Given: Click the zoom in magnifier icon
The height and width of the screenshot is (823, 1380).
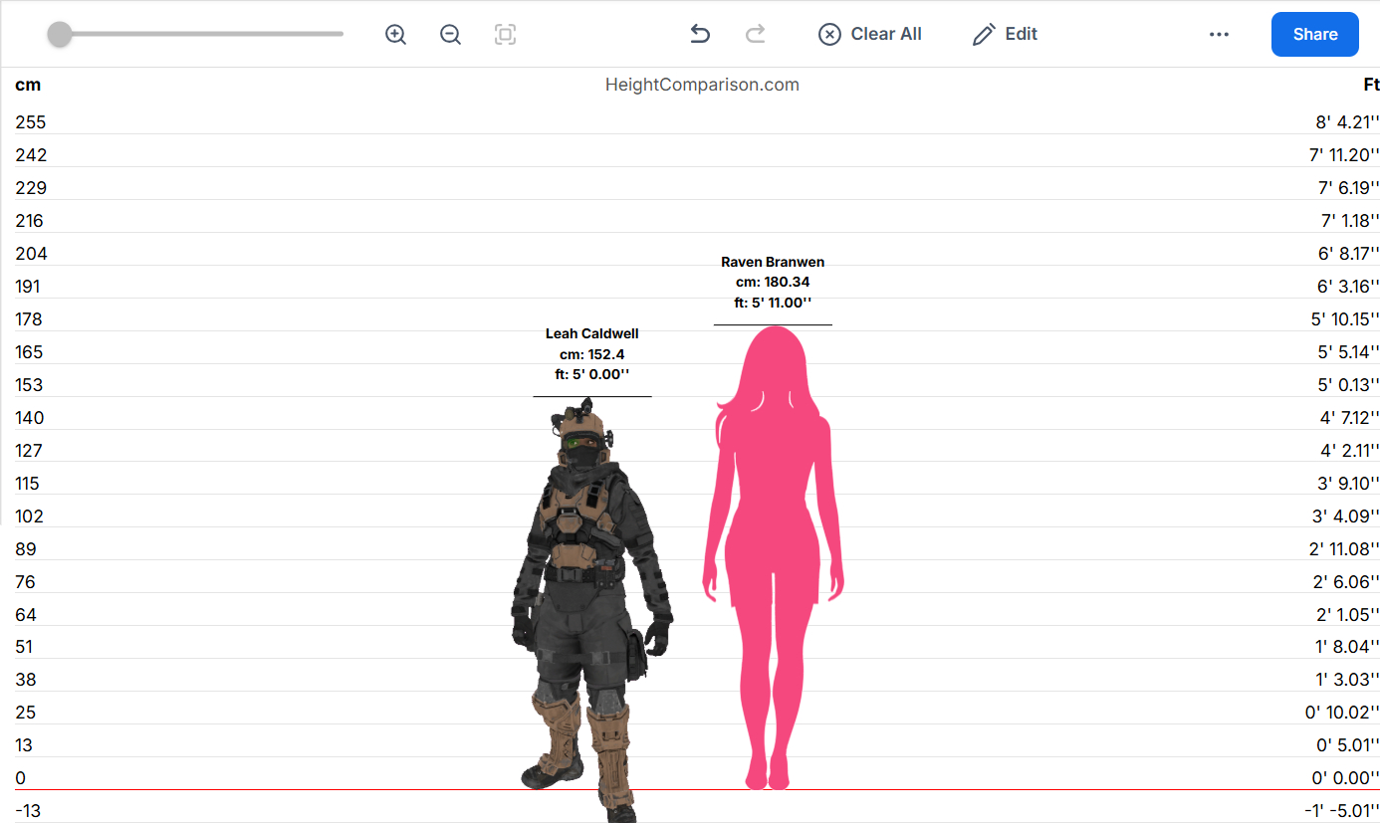Looking at the screenshot, I should pos(395,35).
